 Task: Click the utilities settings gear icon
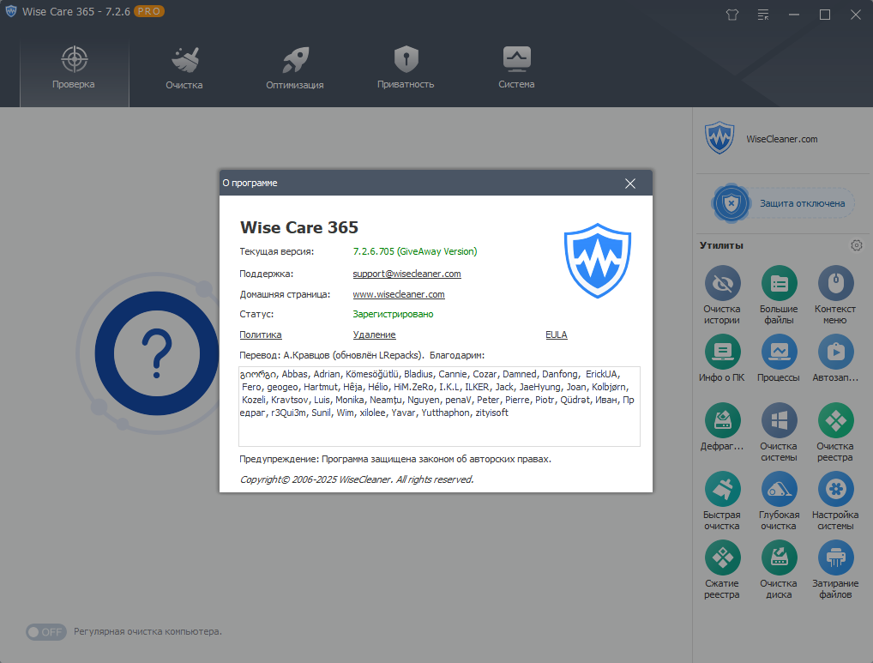(857, 245)
